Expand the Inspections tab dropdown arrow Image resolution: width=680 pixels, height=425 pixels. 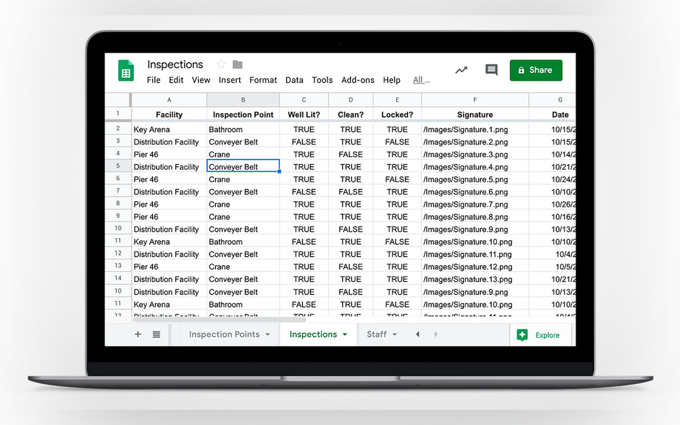tap(345, 335)
